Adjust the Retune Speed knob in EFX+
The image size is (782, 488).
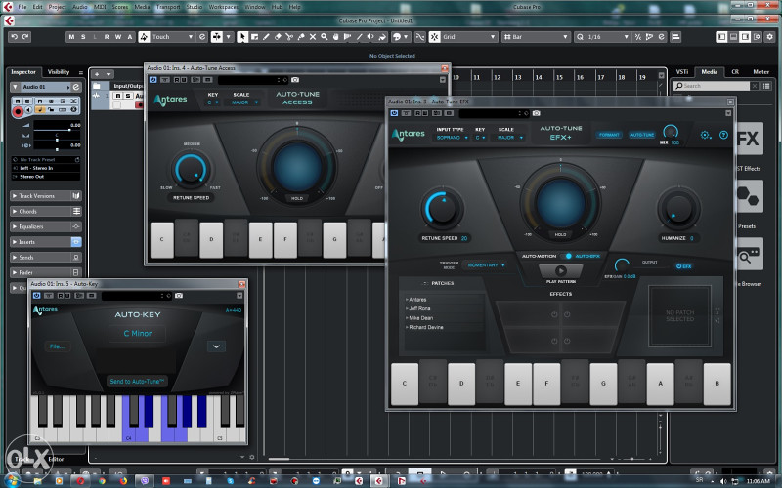point(443,209)
